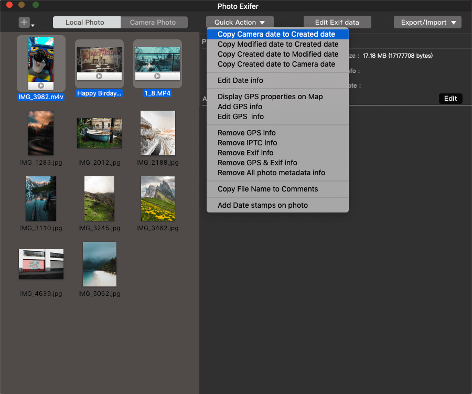Click the plus add-photo icon
Screen dimensions: 472x394
tap(24, 22)
